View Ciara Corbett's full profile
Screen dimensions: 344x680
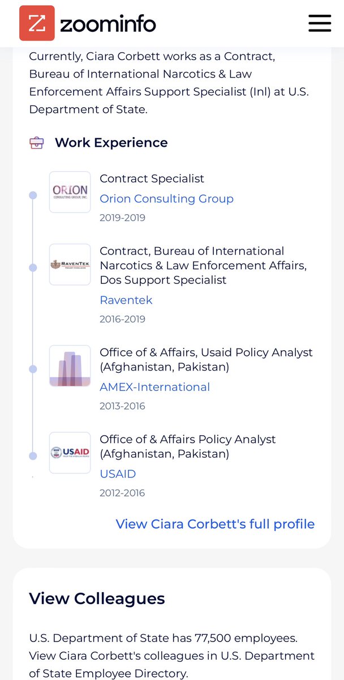[x=215, y=524]
